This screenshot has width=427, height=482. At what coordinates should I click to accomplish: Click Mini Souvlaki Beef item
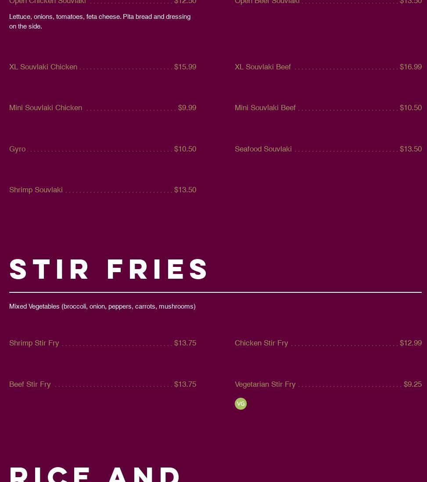point(265,108)
